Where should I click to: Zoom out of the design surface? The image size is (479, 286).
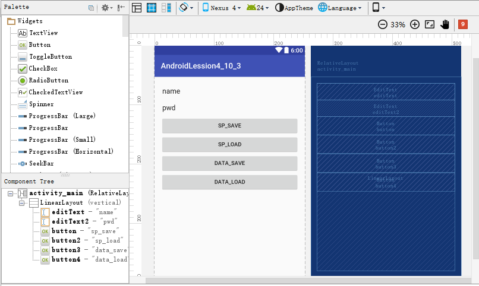pyautogui.click(x=383, y=24)
